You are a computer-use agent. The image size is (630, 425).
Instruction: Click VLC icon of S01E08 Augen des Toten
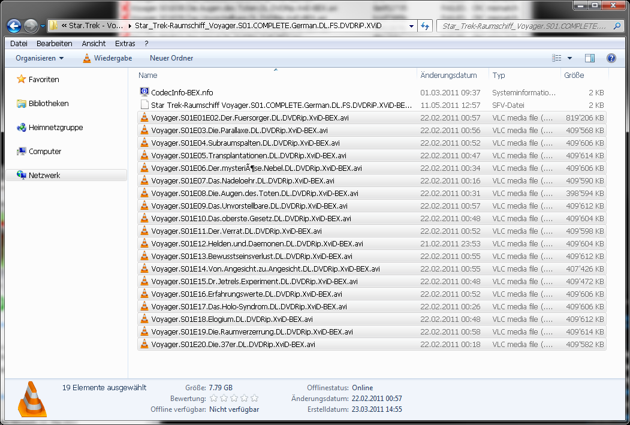click(x=144, y=193)
